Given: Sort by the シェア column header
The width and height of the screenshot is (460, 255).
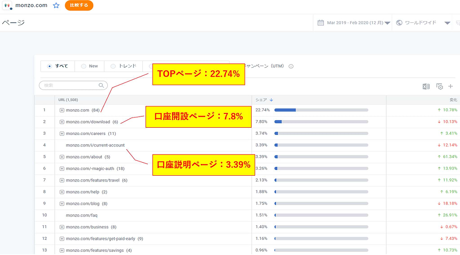Looking at the screenshot, I should click(261, 100).
